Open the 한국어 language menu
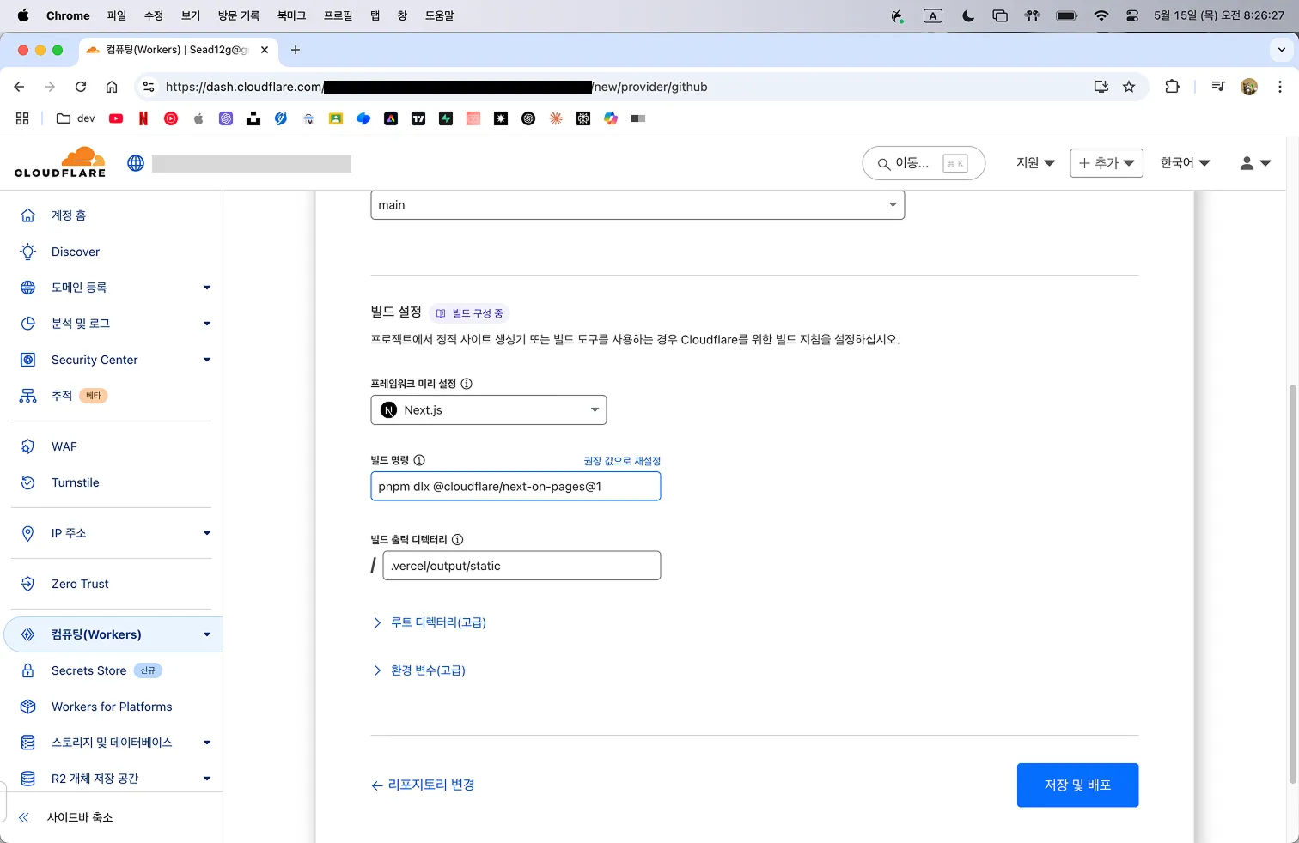Viewport: 1299px width, 843px height. coord(1185,163)
